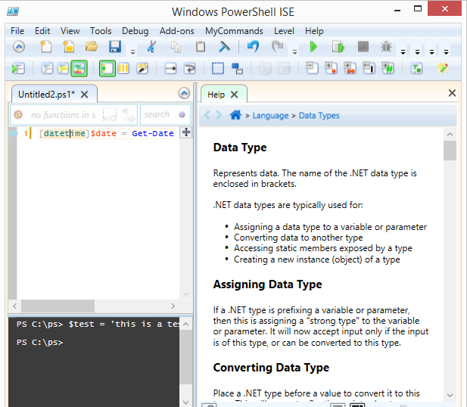Click the overlapping blue squares icon
Screen dimensions: 467x407
237,69
